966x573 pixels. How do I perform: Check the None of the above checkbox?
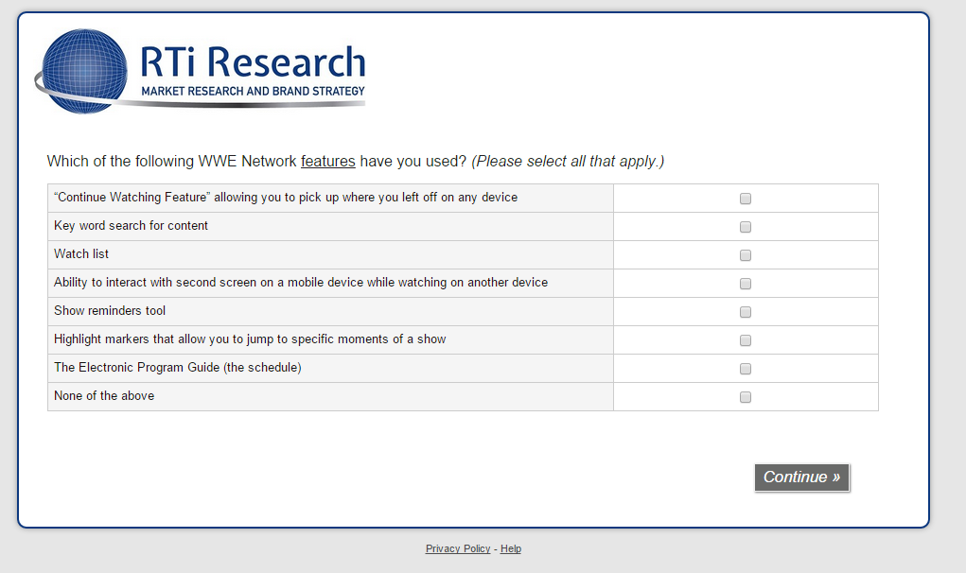pyautogui.click(x=746, y=396)
